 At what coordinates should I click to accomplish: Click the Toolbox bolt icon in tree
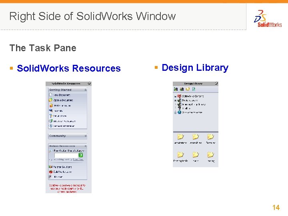coord(180,108)
